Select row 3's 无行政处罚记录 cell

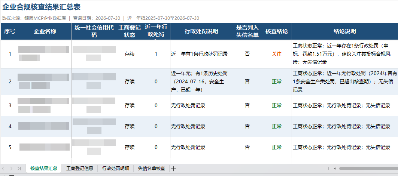pyautogui.click(x=201, y=106)
